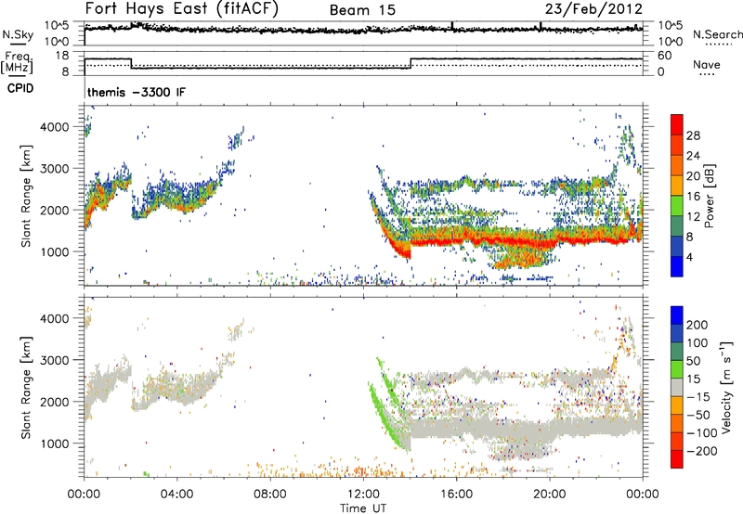The width and height of the screenshot is (743, 514).
Task: Click the "16:00" time tick label
Action: 456,495
